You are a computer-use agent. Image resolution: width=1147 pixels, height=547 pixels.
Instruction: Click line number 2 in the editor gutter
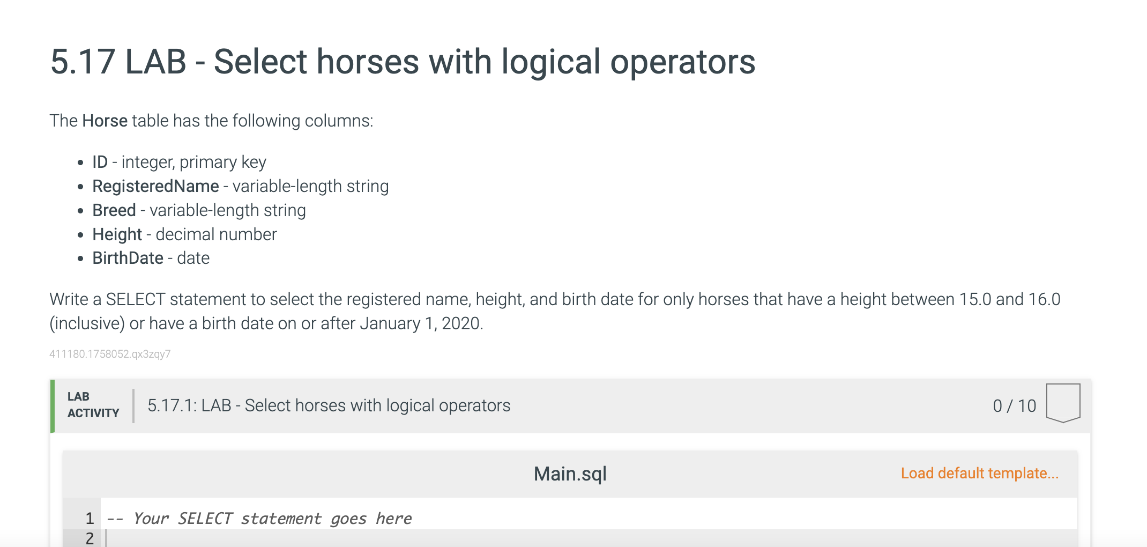pyautogui.click(x=89, y=536)
